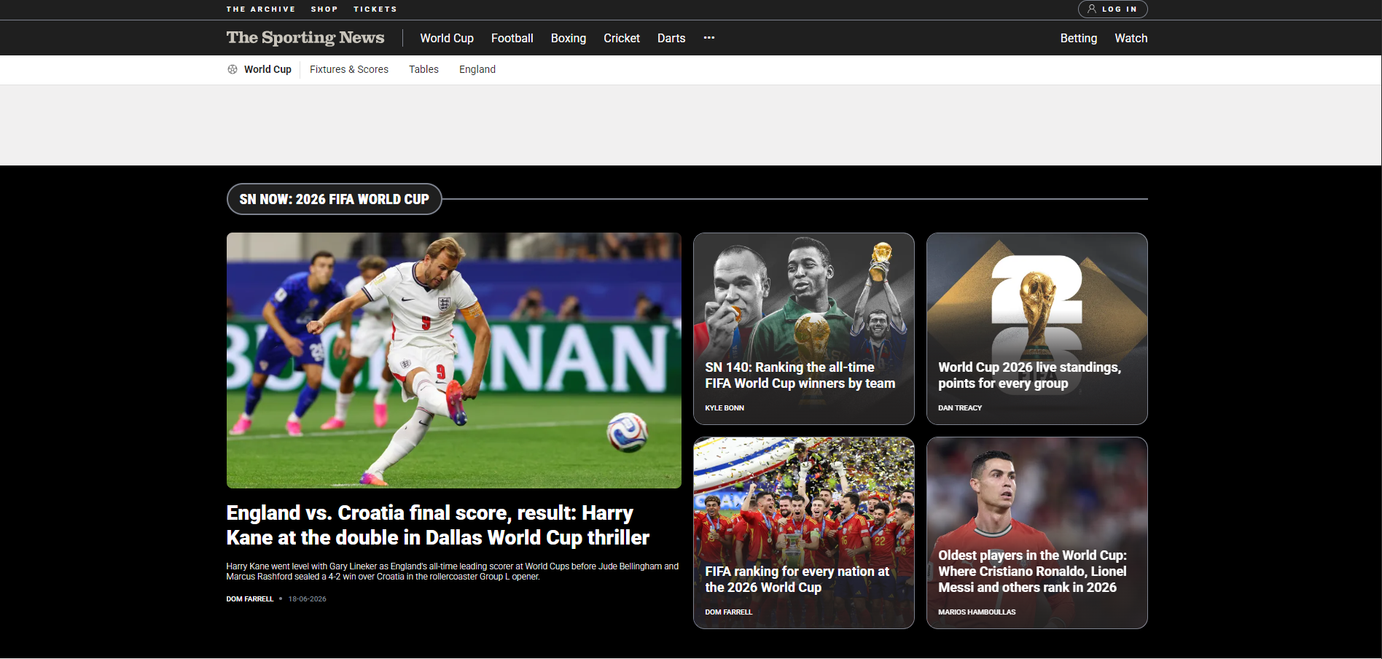Open World Cup 2026 live standings card

click(1037, 329)
